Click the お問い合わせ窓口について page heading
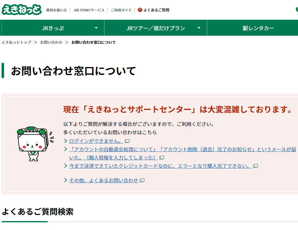 (73, 71)
